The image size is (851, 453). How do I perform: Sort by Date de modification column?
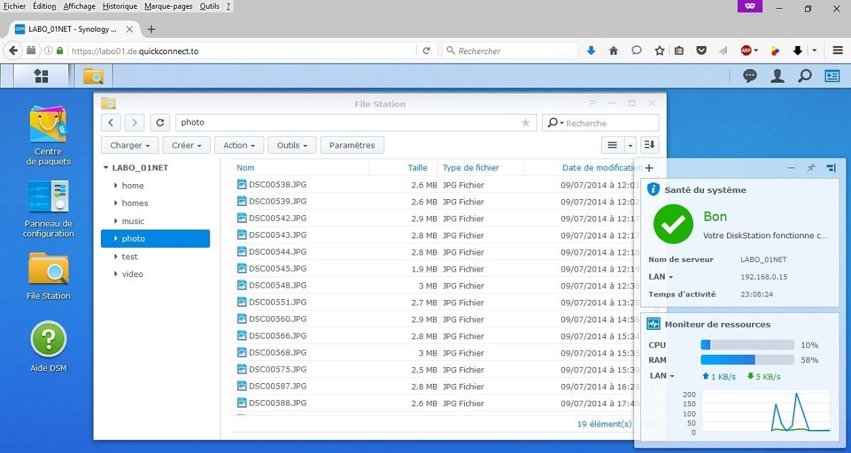(602, 168)
